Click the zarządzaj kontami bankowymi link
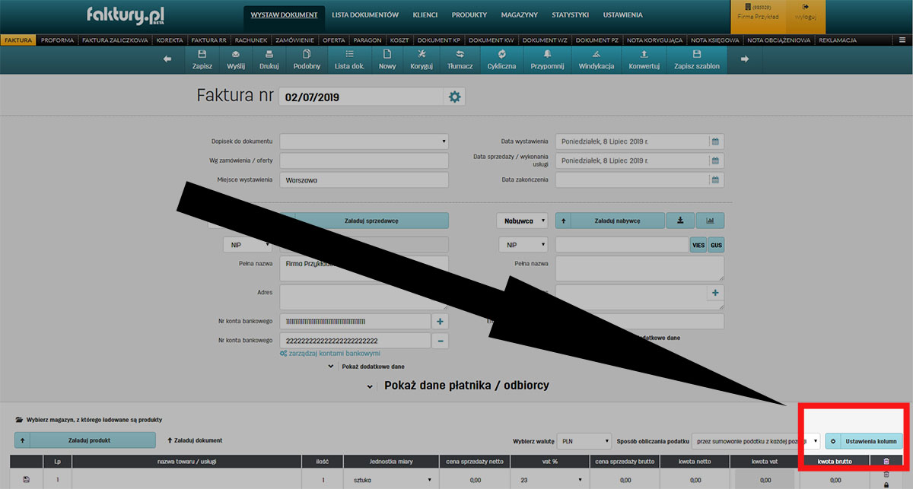The height and width of the screenshot is (489, 913). (x=329, y=354)
